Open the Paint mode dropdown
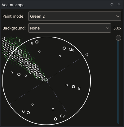The width and height of the screenshot is (124, 127). coord(75,16)
